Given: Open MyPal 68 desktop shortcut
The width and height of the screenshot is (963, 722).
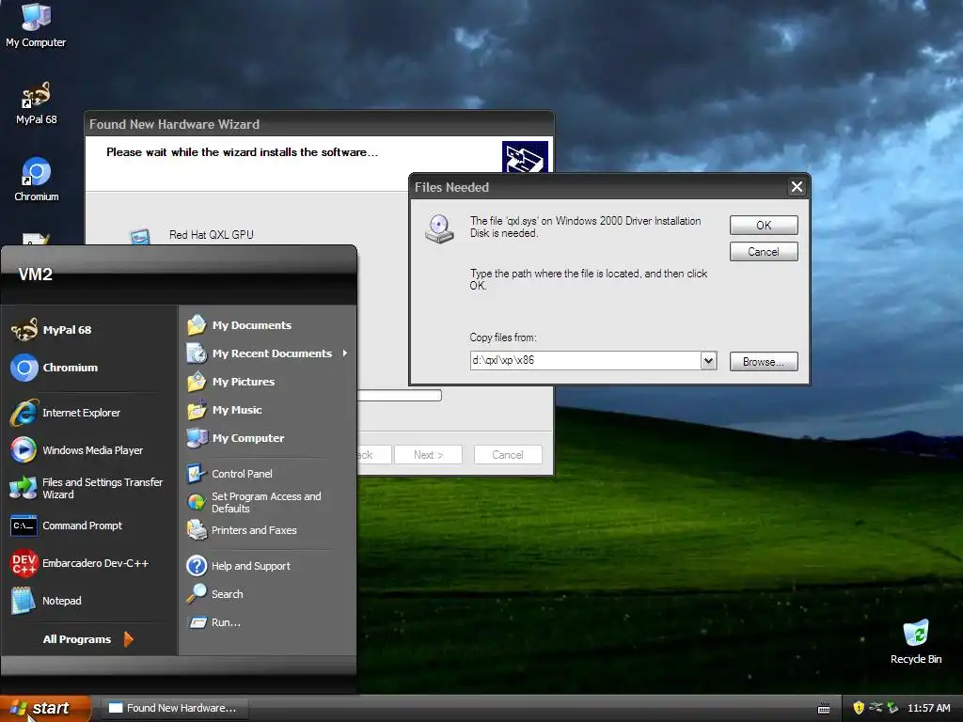Looking at the screenshot, I should (36, 103).
